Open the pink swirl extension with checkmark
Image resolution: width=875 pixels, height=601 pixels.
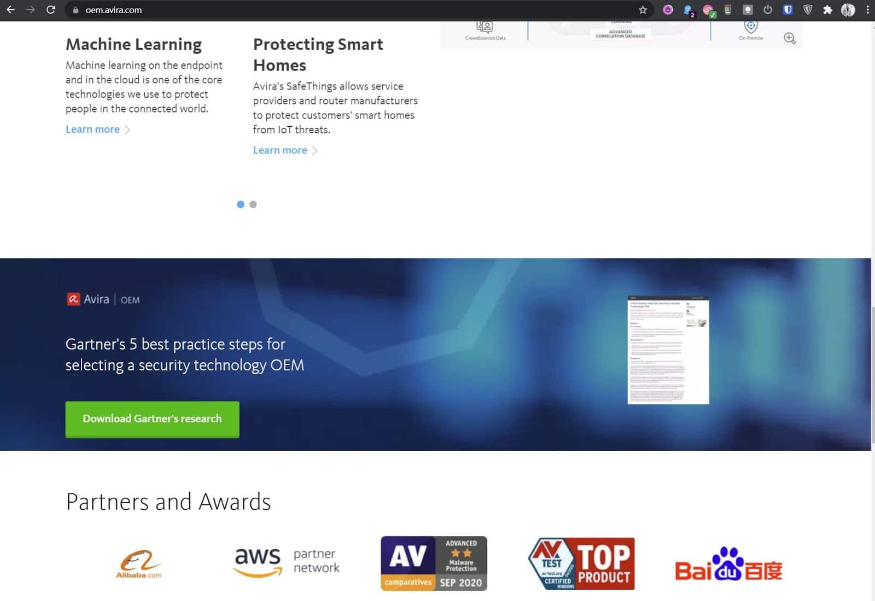coord(708,10)
